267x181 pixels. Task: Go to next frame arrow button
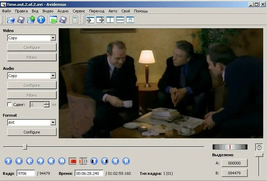(40, 161)
